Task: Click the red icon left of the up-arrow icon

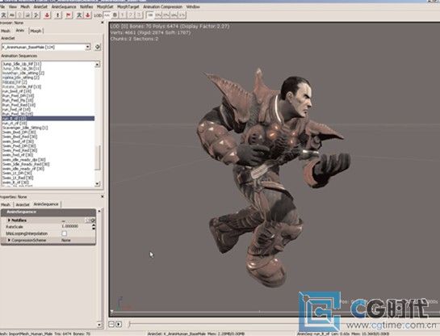Action: tap(47, 15)
